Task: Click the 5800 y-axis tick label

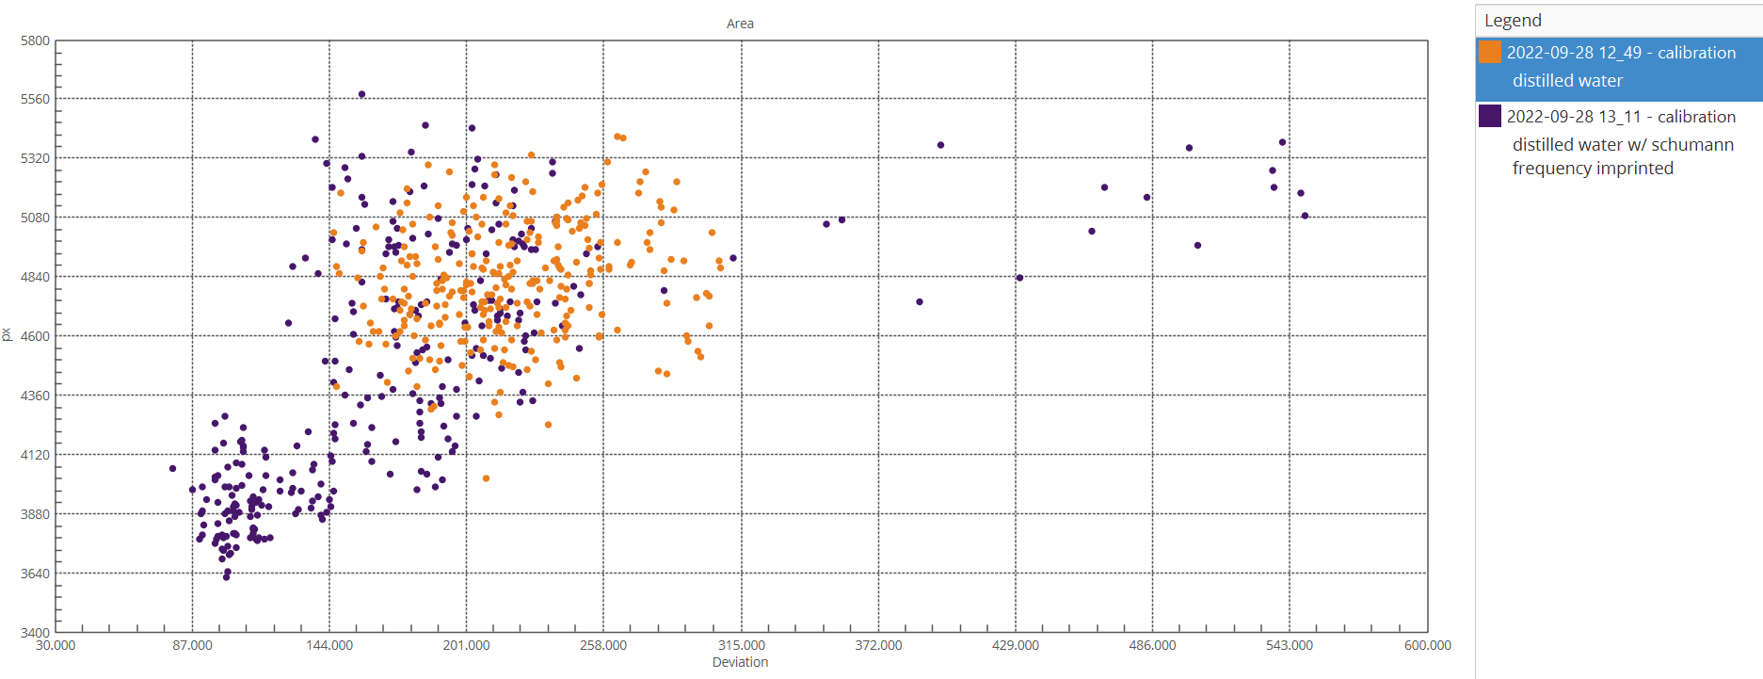Action: (35, 41)
